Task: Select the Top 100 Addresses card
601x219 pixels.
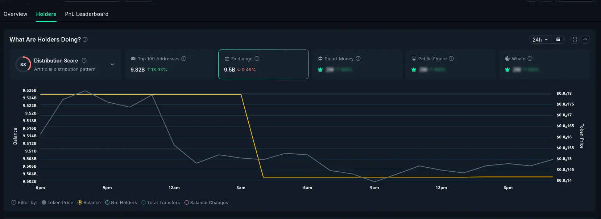Action: (170, 64)
